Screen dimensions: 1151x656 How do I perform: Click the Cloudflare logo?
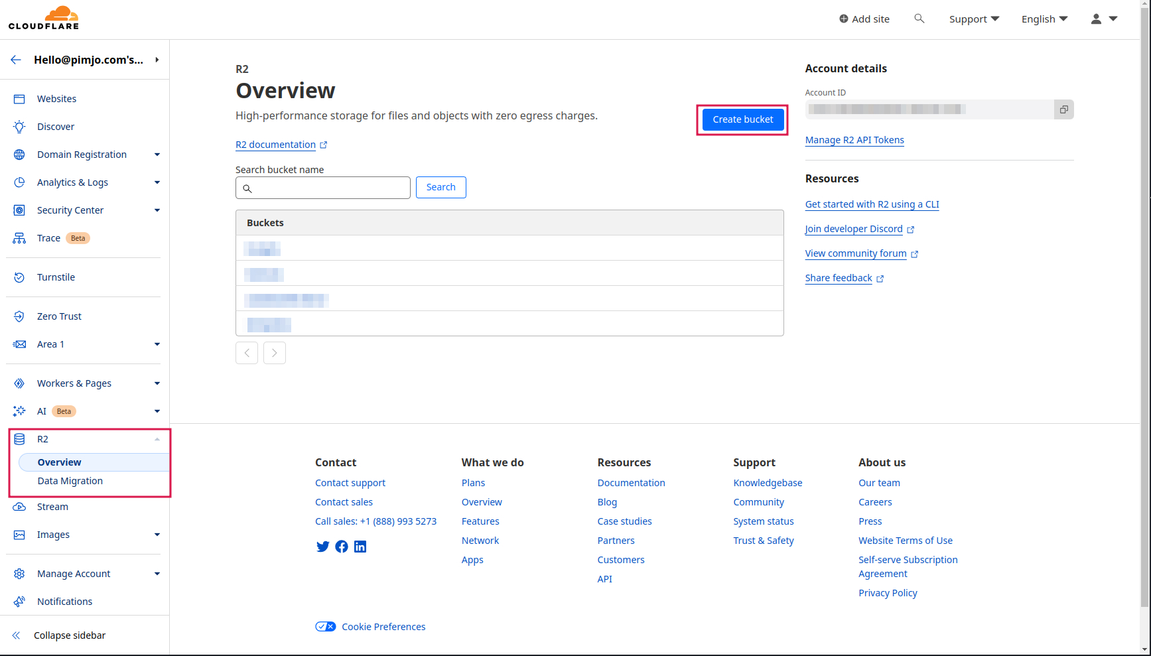point(44,19)
